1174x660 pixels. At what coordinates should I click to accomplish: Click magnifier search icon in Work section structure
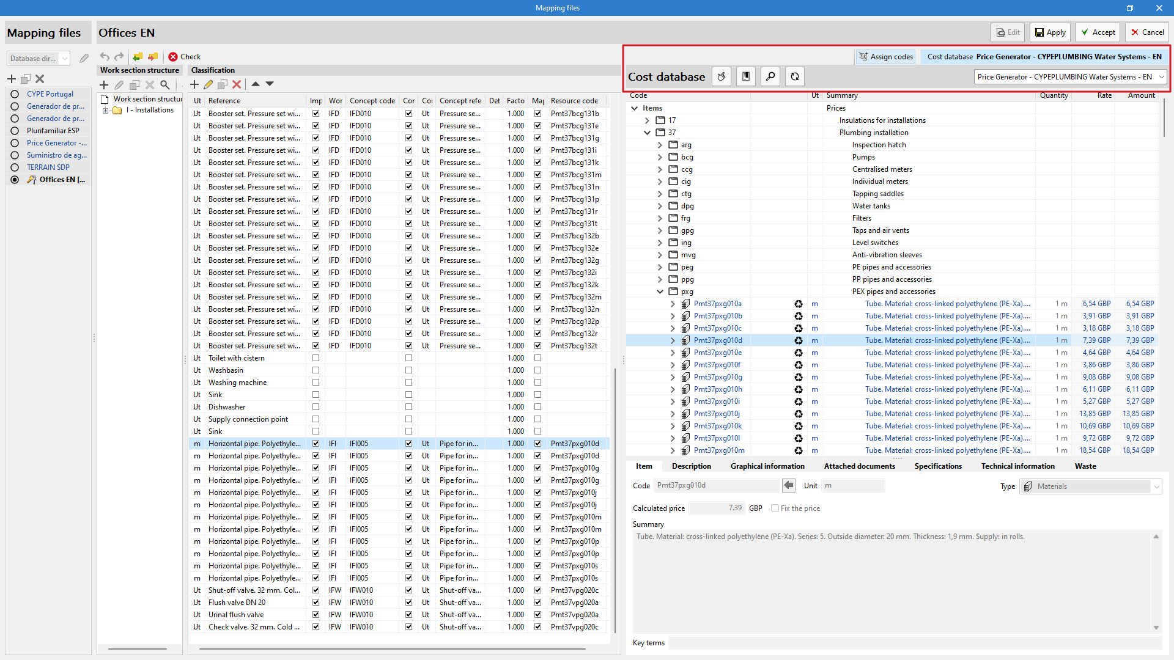(165, 85)
